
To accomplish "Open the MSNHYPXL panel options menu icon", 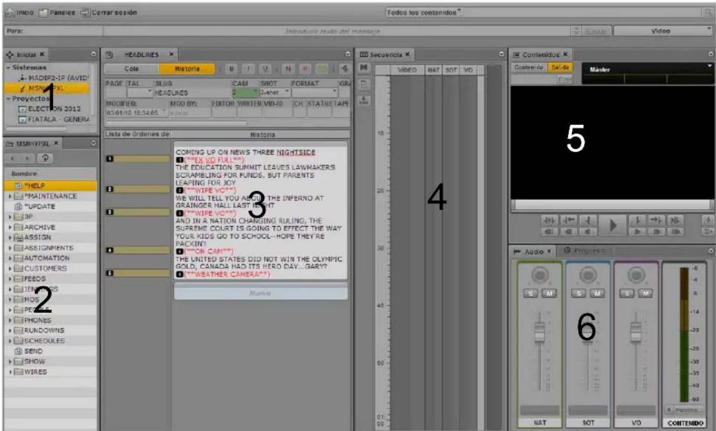I will click(x=94, y=143).
